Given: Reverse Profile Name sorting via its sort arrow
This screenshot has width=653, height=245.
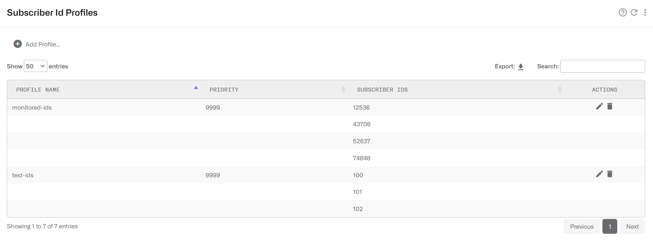Looking at the screenshot, I should [196, 88].
